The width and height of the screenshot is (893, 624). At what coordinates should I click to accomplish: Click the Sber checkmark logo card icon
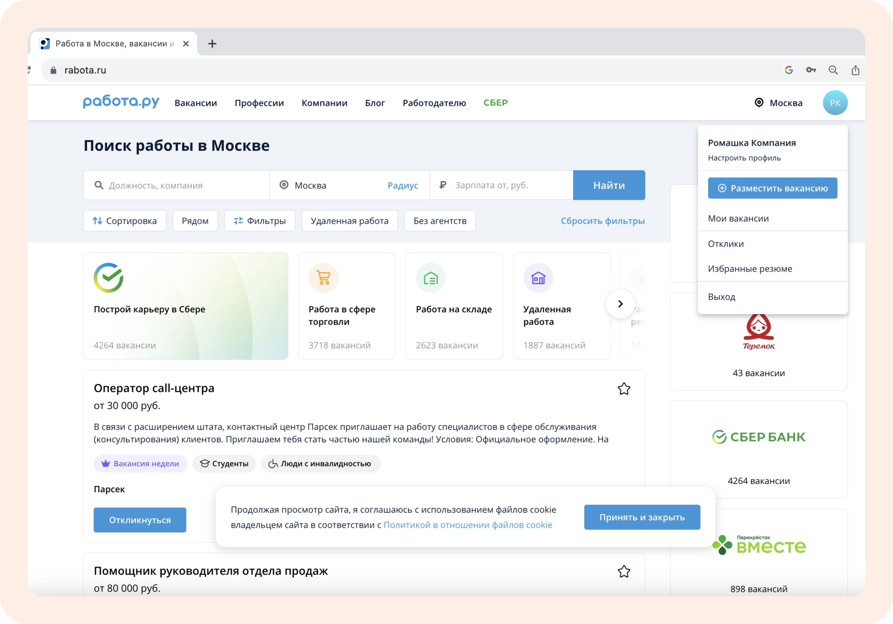[108, 277]
